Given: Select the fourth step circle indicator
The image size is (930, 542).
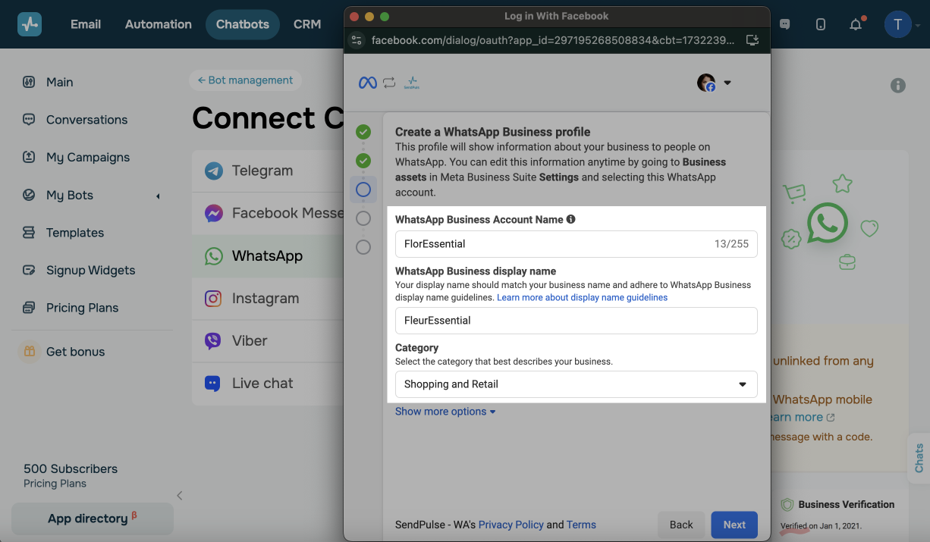Looking at the screenshot, I should [x=363, y=218].
